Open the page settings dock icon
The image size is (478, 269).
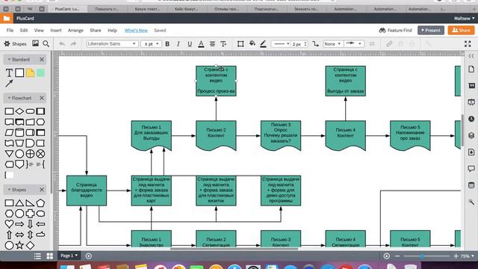coord(471,69)
